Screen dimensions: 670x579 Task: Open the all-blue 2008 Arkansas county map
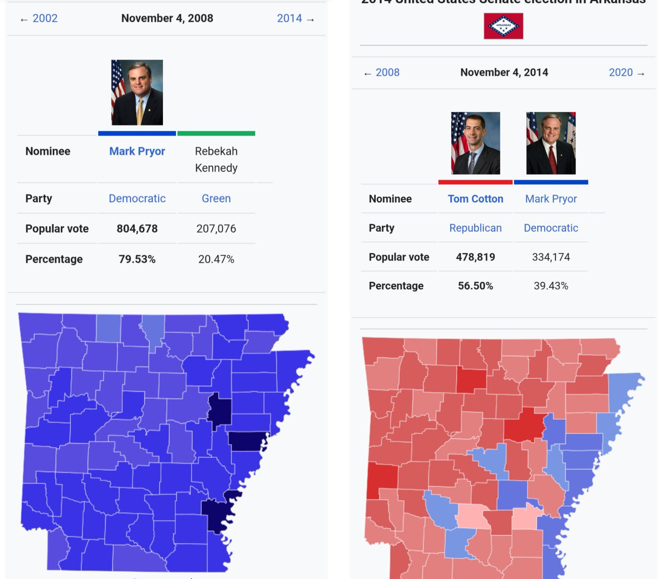pyautogui.click(x=166, y=442)
